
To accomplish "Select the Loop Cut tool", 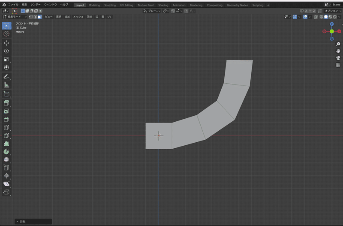I will tap(6, 127).
